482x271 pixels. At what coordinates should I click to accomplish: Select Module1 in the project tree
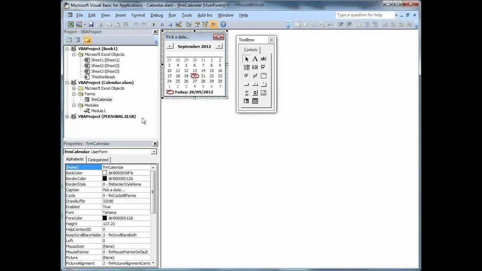pos(98,111)
